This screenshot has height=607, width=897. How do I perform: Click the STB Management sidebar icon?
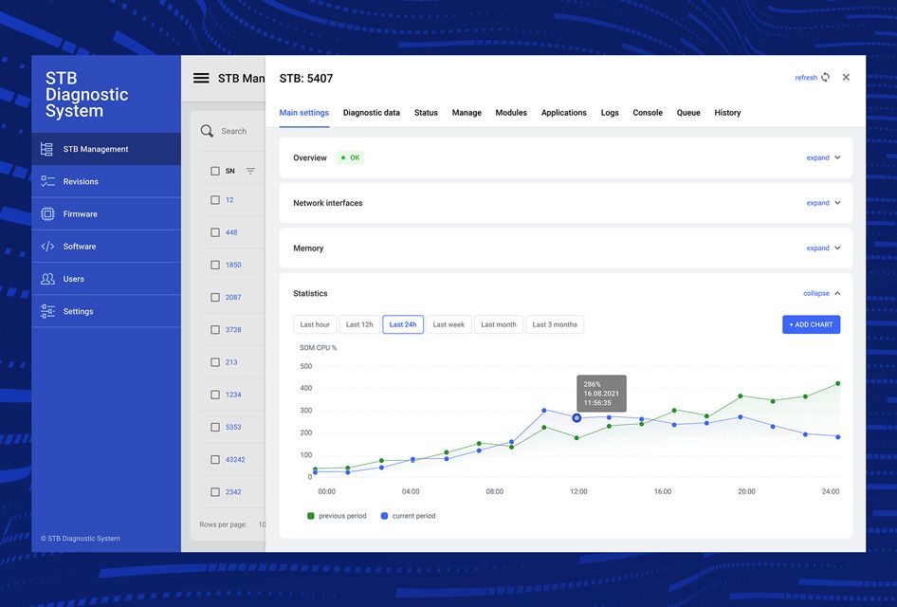(x=47, y=149)
